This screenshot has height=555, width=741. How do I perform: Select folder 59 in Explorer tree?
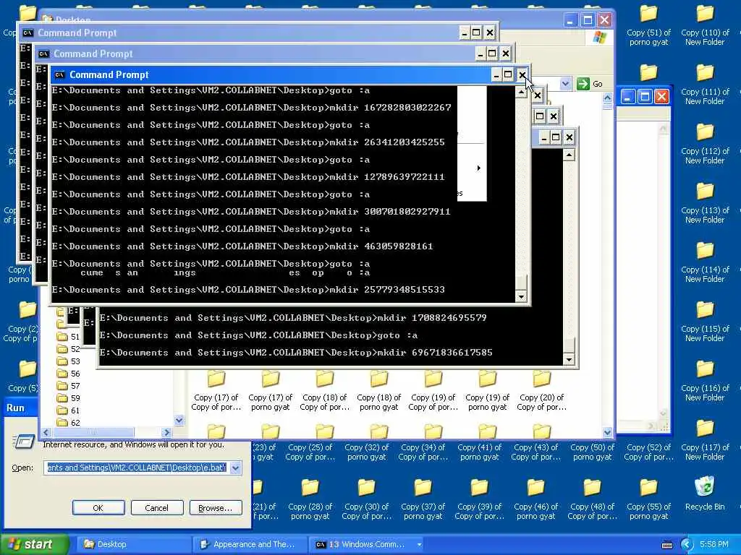click(x=69, y=398)
